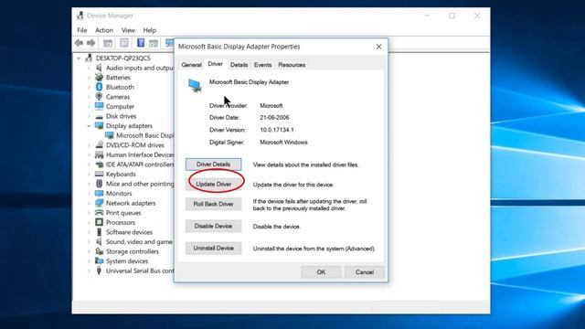Screen dimensions: 585x329
Task: Click the Bluetooth icon in device tree
Action: tap(99, 87)
